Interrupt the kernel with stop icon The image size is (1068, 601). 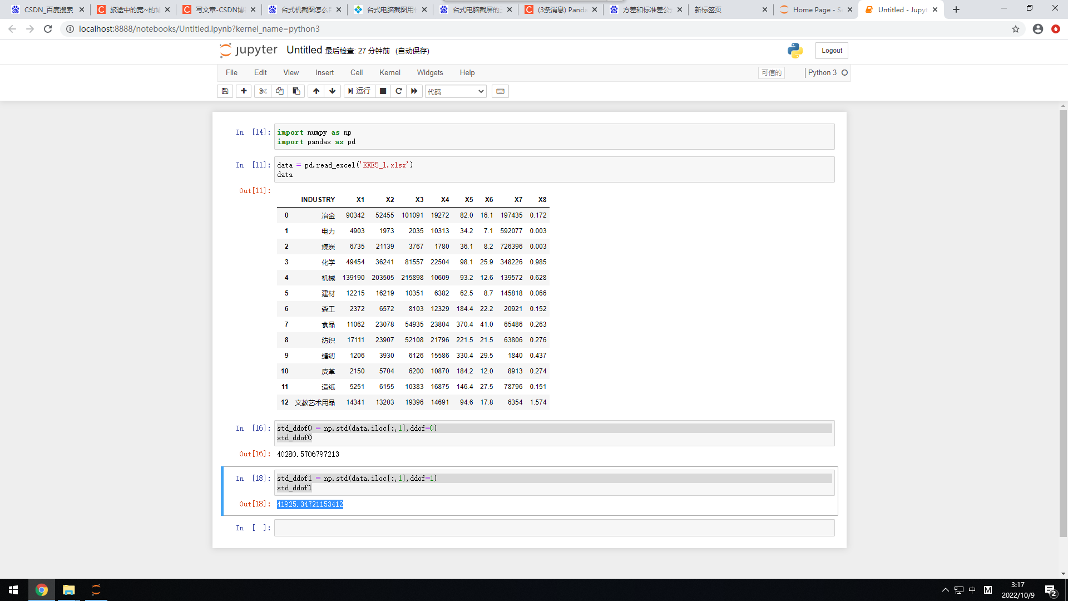click(383, 91)
